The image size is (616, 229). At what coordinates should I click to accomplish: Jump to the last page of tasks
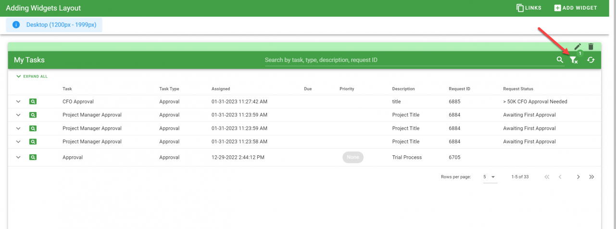pos(591,177)
